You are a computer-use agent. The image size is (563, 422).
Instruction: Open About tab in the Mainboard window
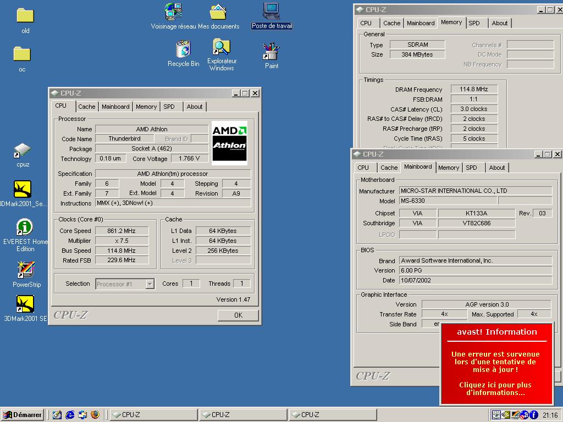tap(496, 168)
